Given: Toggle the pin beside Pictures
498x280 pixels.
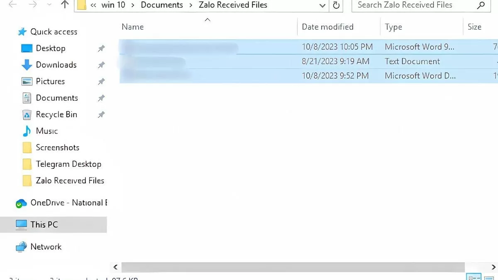Looking at the screenshot, I should click(101, 82).
